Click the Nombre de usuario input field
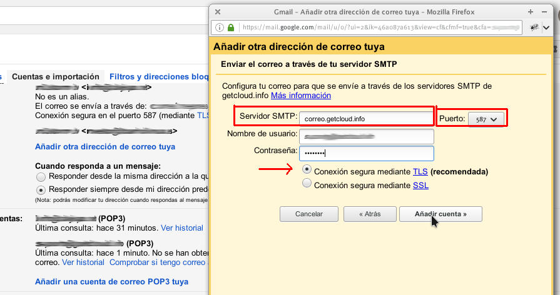 (367, 136)
